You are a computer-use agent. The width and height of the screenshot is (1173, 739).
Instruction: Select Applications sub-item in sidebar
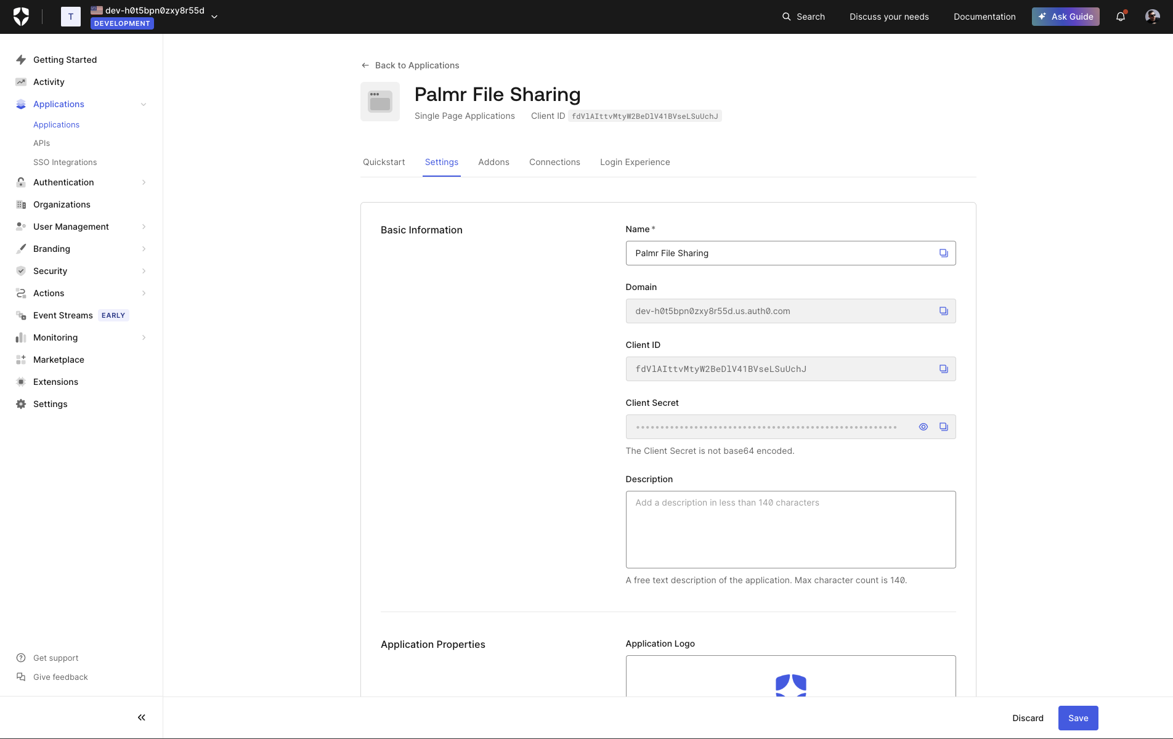pos(56,124)
